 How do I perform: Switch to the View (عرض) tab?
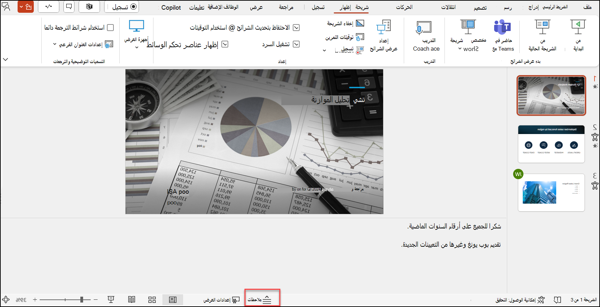[256, 7]
